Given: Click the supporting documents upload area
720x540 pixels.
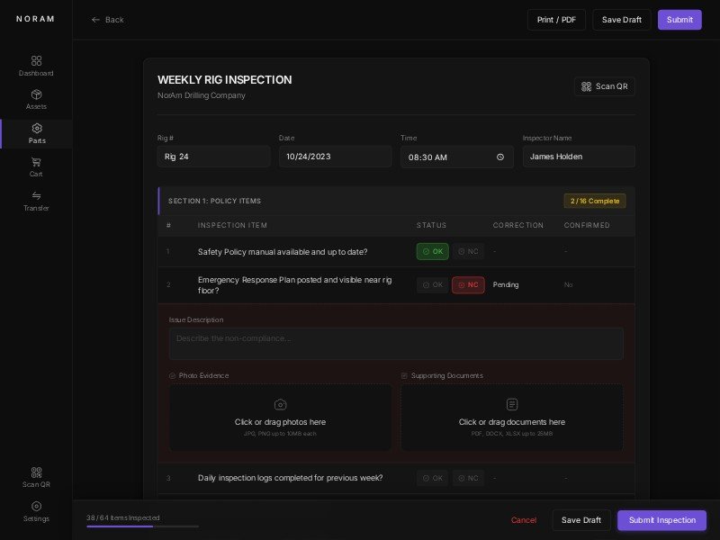Looking at the screenshot, I should pyautogui.click(x=511, y=418).
